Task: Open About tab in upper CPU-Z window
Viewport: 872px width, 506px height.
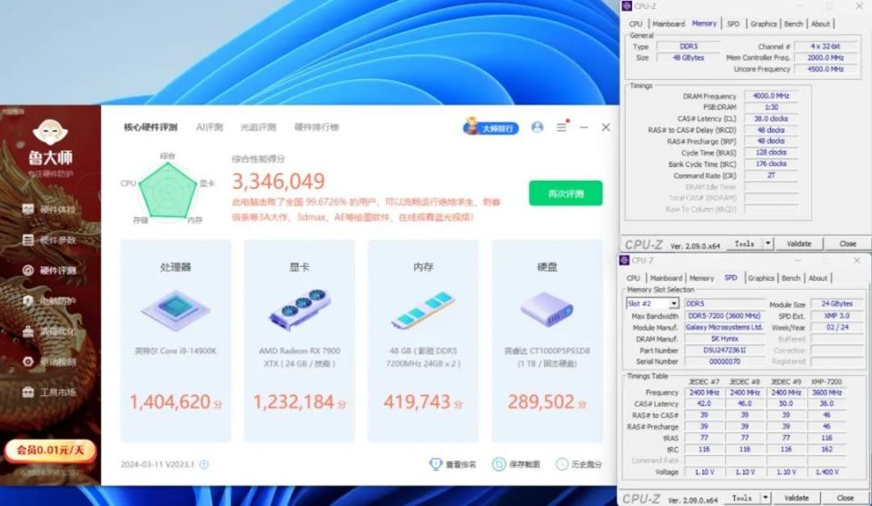Action: pyautogui.click(x=820, y=24)
